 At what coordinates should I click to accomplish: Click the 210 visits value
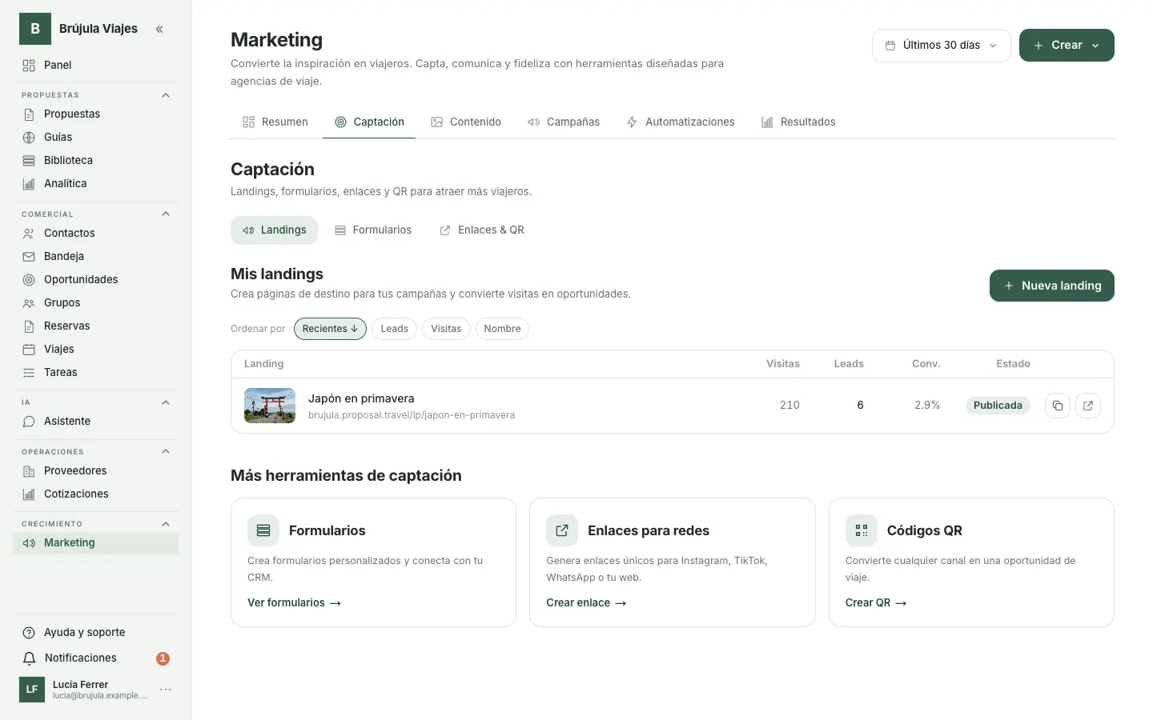pyautogui.click(x=789, y=406)
